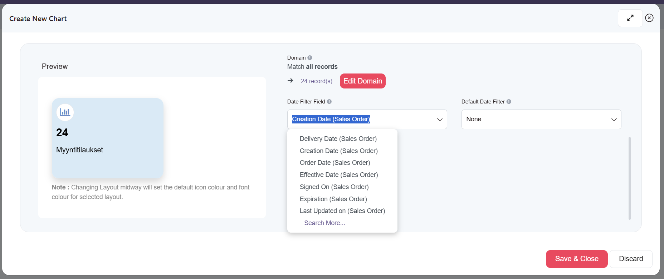Click Save & Close button
The height and width of the screenshot is (279, 664).
[x=576, y=259]
